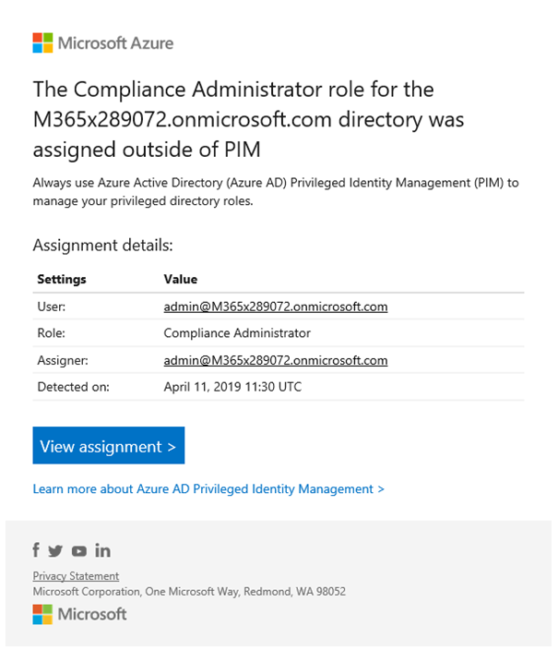Click the View assignment button
Viewport: 558px width, 650px height.
[109, 445]
